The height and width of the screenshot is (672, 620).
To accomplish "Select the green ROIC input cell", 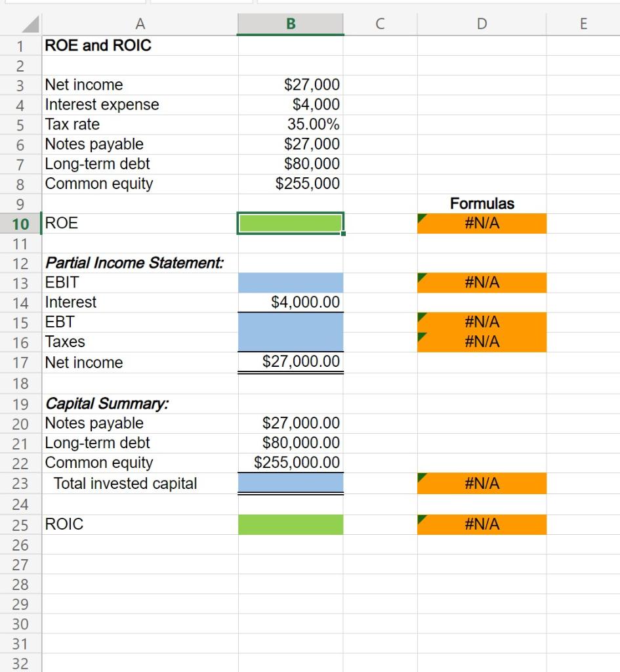I will coord(290,524).
